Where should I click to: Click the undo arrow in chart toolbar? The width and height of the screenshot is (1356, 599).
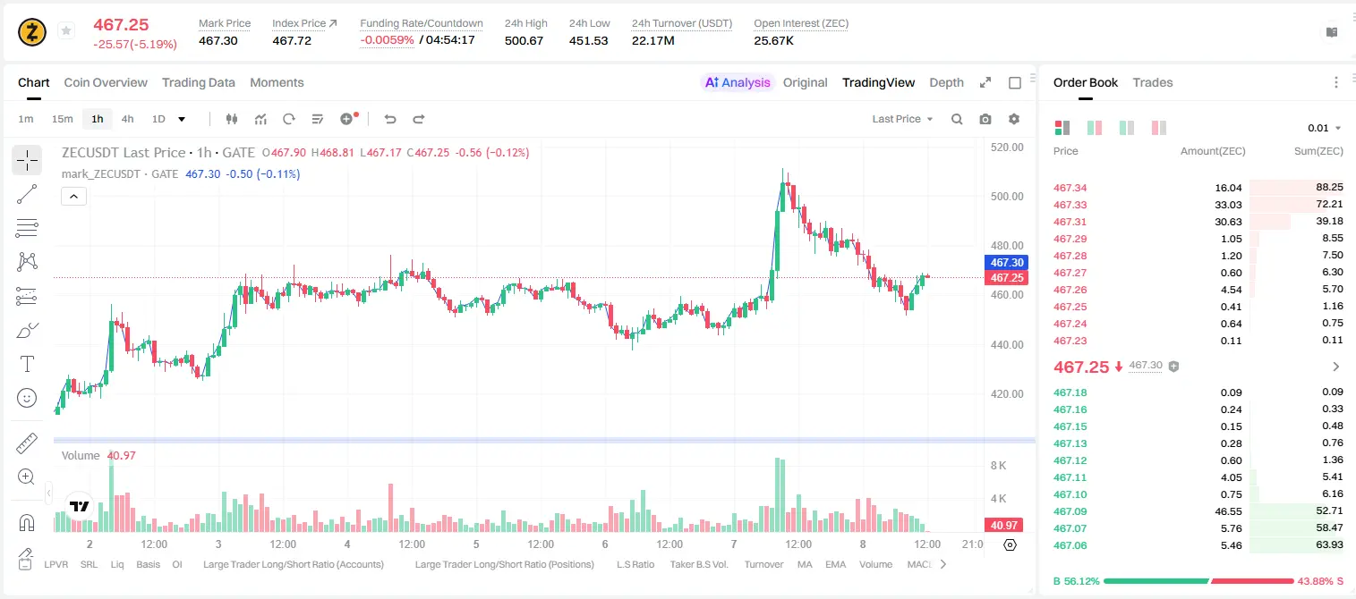pyautogui.click(x=390, y=119)
